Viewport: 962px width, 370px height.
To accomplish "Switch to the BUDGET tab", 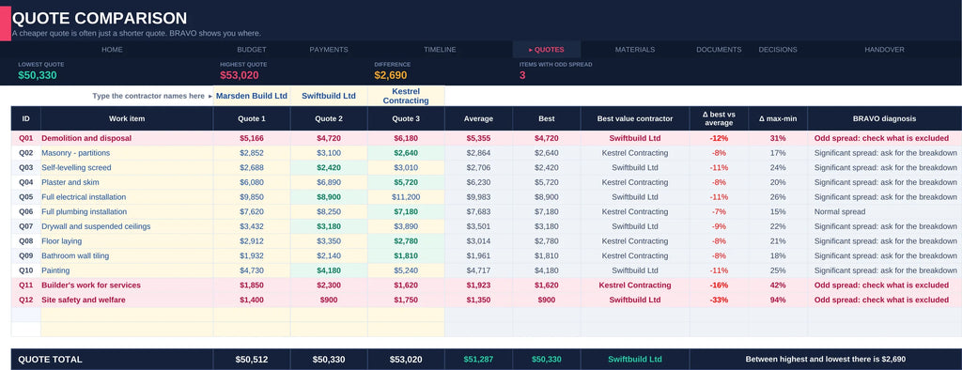I will coord(252,50).
